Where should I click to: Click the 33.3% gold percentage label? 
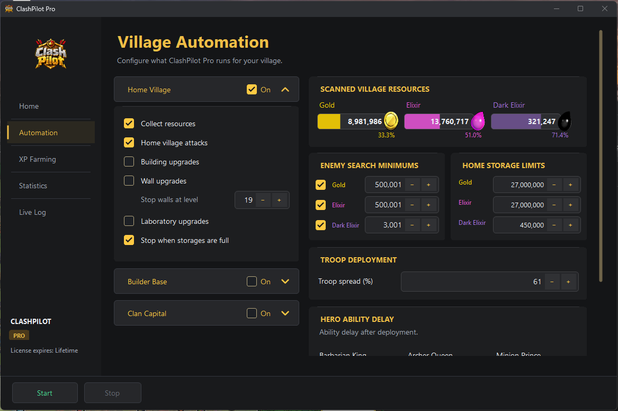(386, 135)
